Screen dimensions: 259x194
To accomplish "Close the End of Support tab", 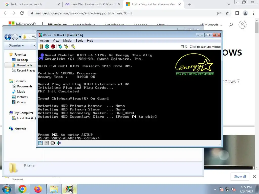I will [x=180, y=4].
